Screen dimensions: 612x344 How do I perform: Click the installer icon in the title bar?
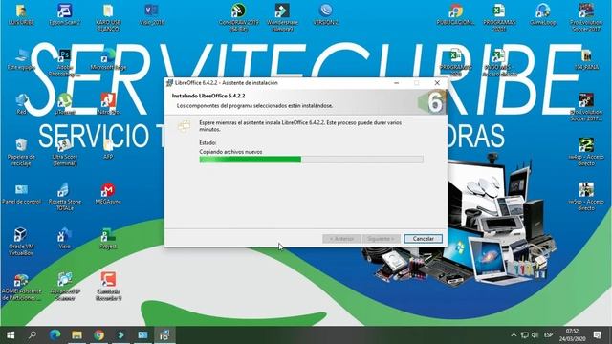170,83
